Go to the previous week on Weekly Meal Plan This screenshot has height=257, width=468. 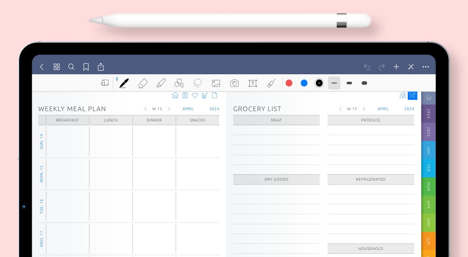pyautogui.click(x=146, y=109)
